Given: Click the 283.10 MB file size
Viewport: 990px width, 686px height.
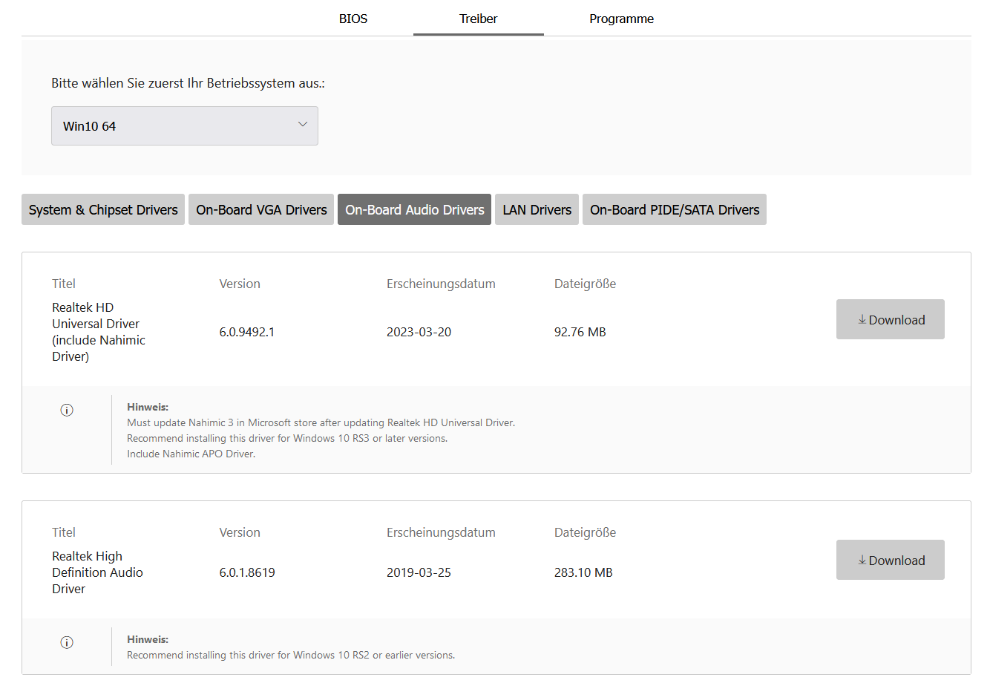Looking at the screenshot, I should tap(583, 572).
